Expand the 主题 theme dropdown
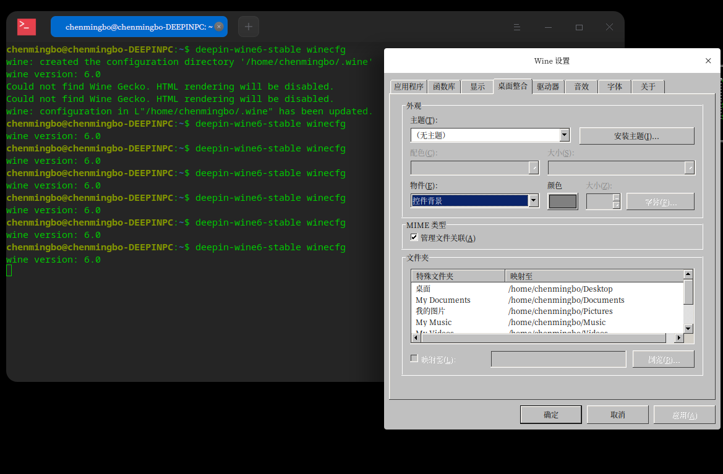Screen dimensions: 723x474 coord(564,135)
